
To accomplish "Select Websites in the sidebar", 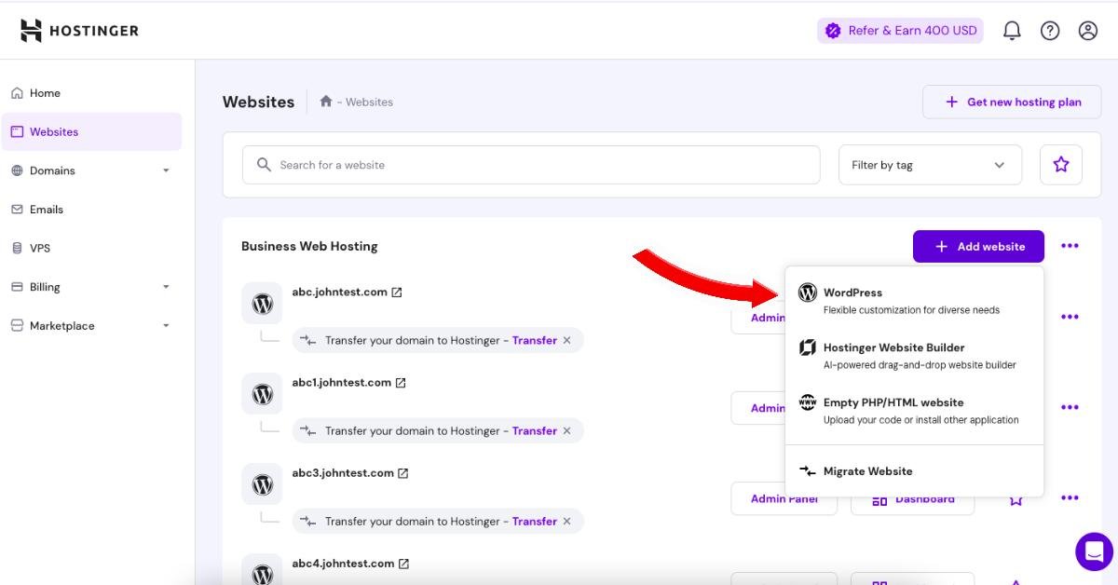I will point(91,131).
